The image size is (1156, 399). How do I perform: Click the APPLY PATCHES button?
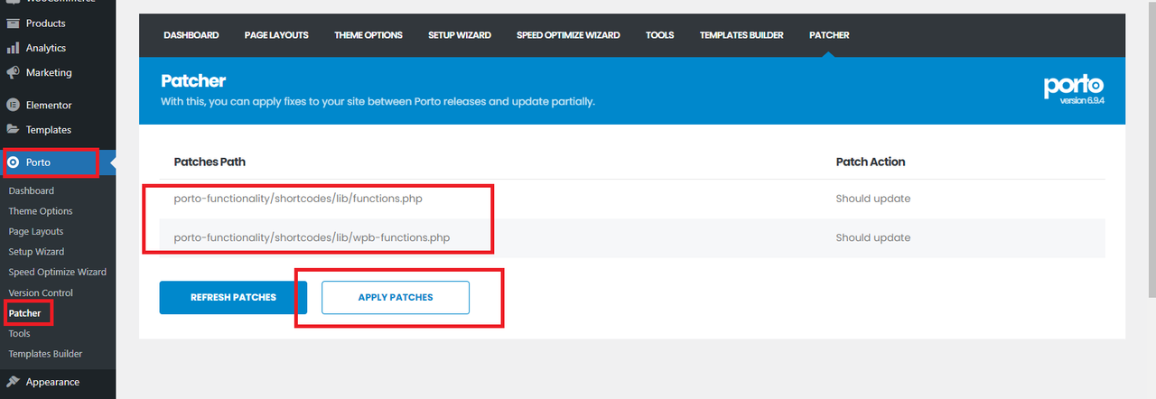click(x=396, y=297)
